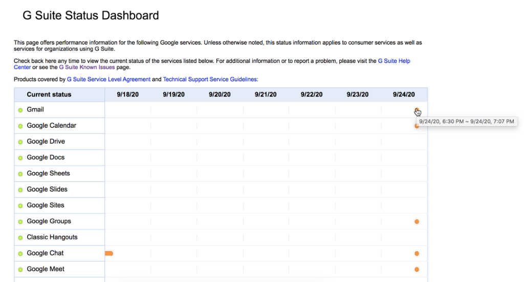Click the 9/20/20 date column header
Viewport: 524px width, 282px height.
(220, 95)
